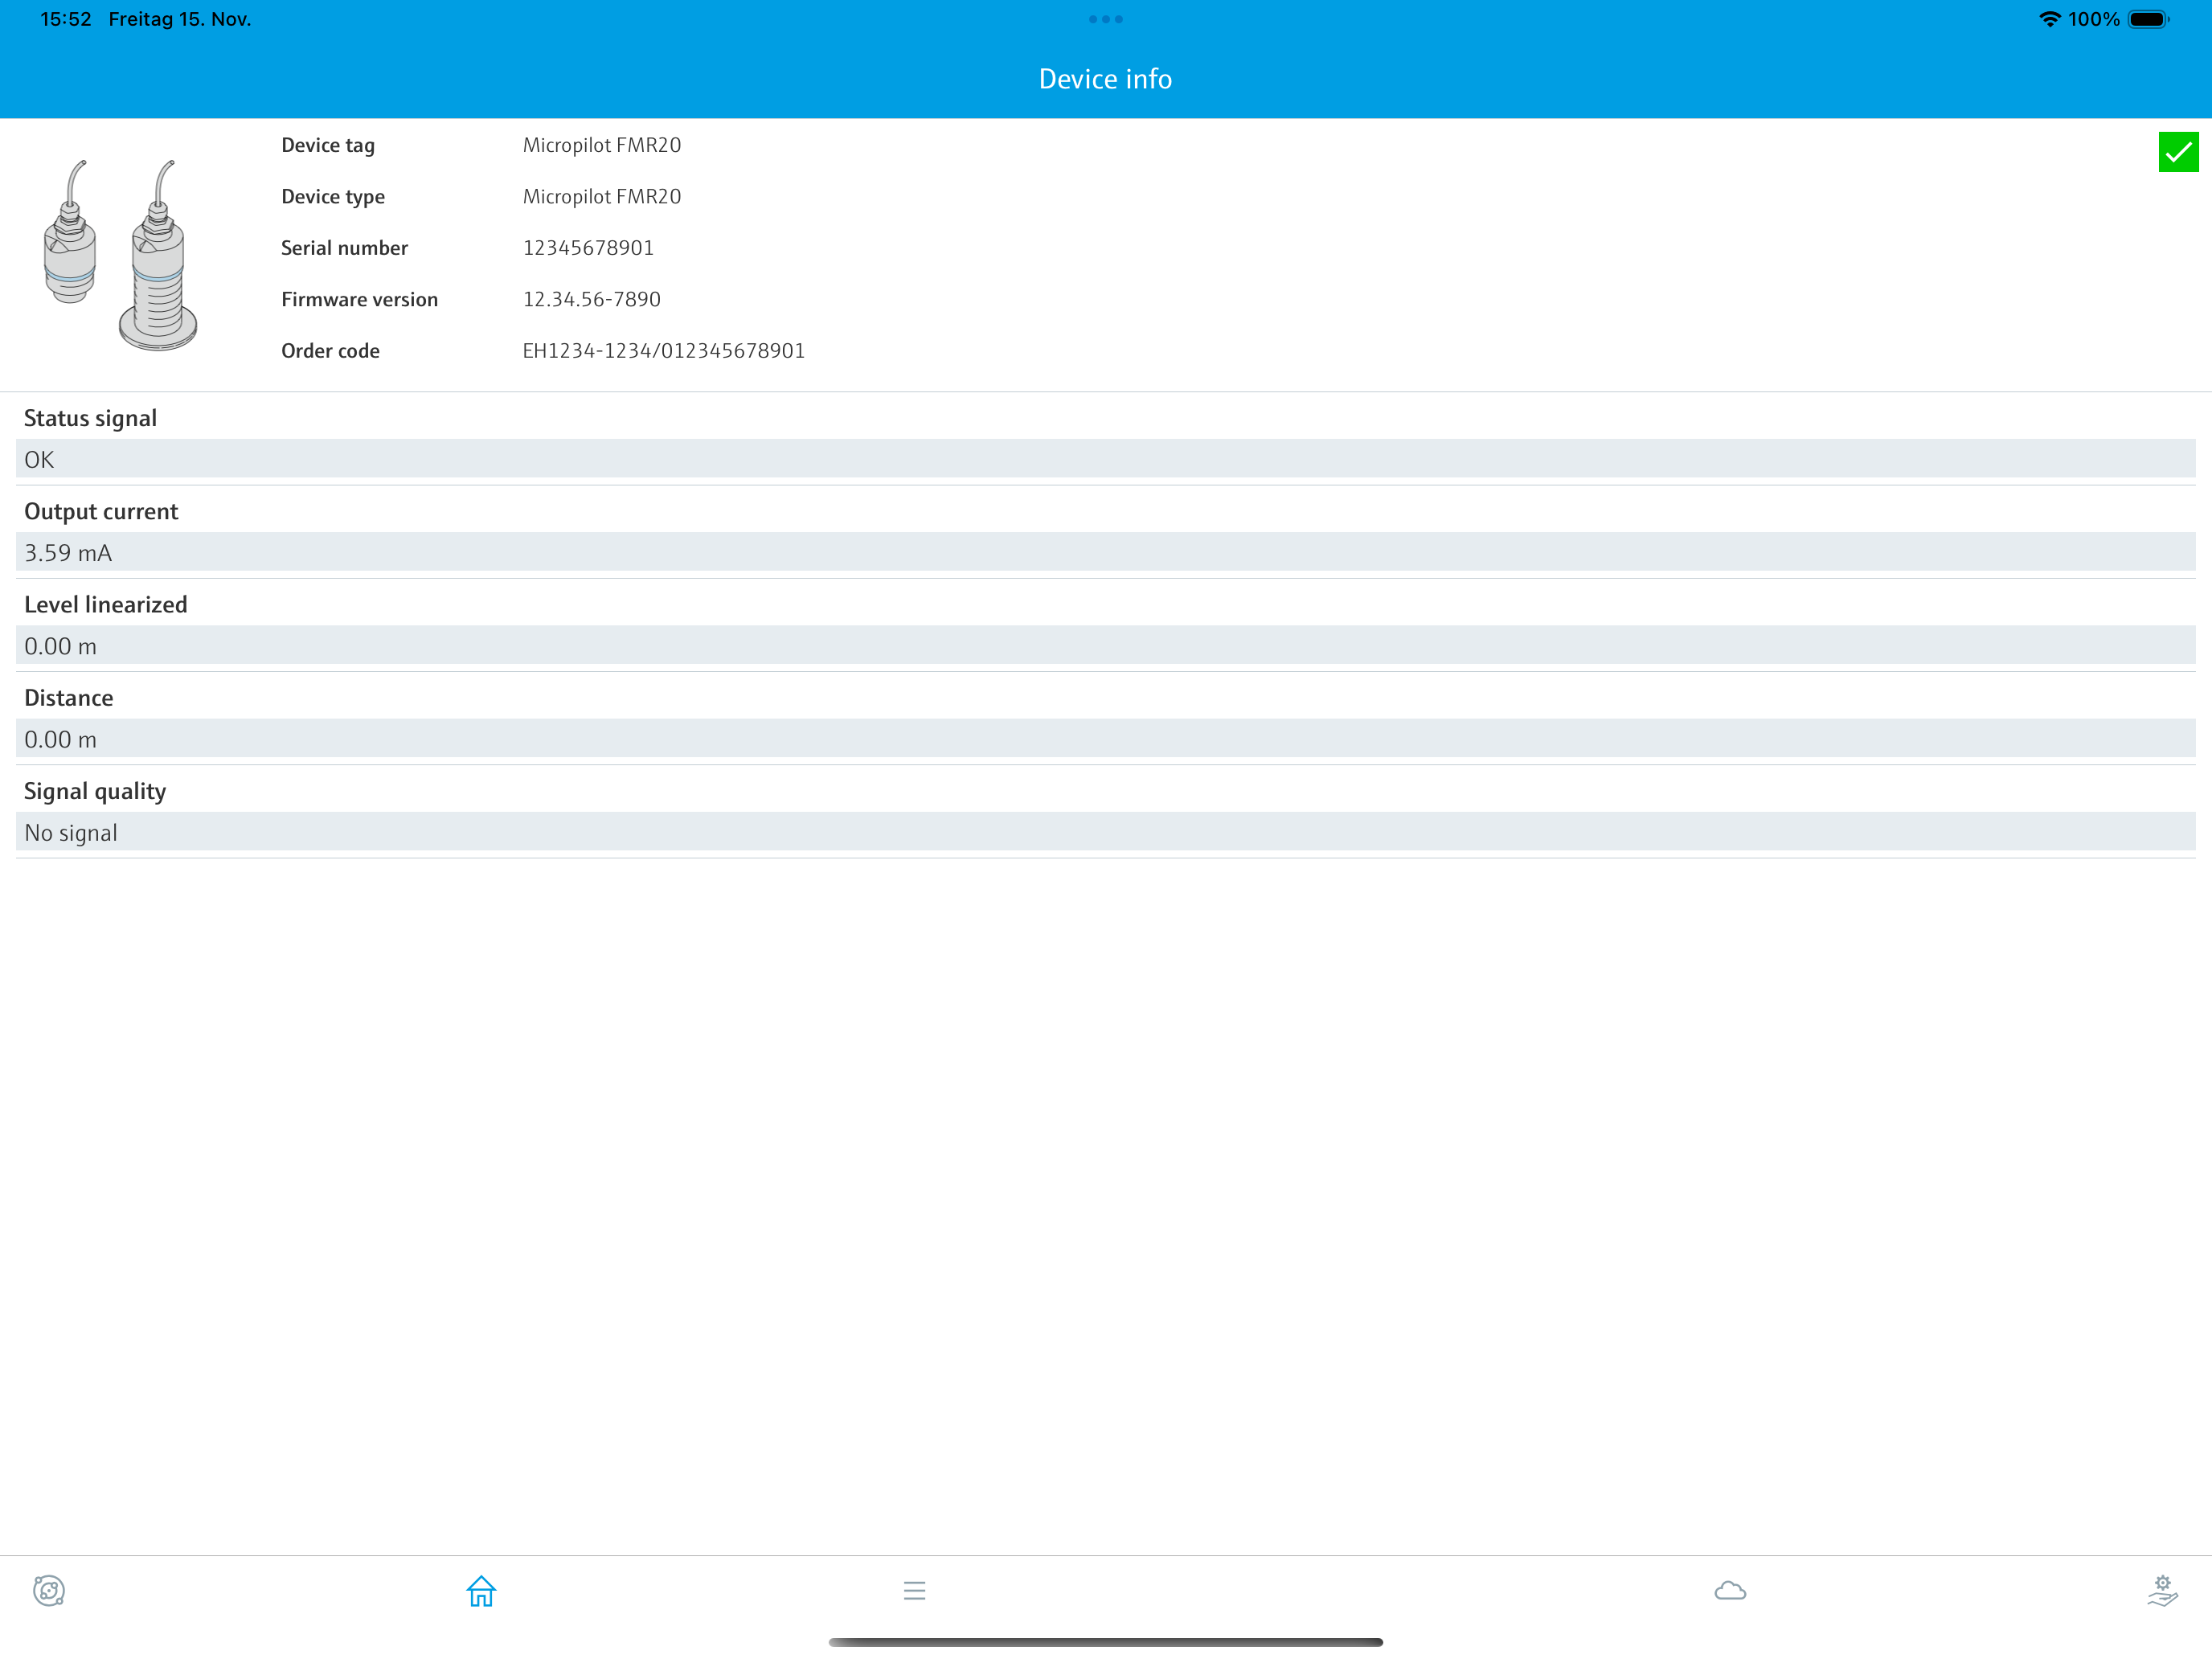Tap the three-dot multitasking indicator at the top
The image size is (2212, 1659).
(1105, 19)
